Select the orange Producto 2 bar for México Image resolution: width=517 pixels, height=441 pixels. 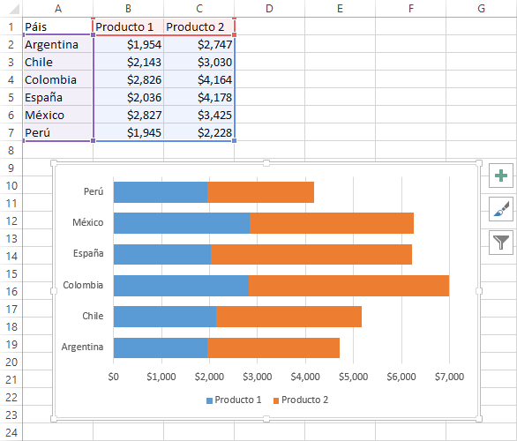coord(332,223)
